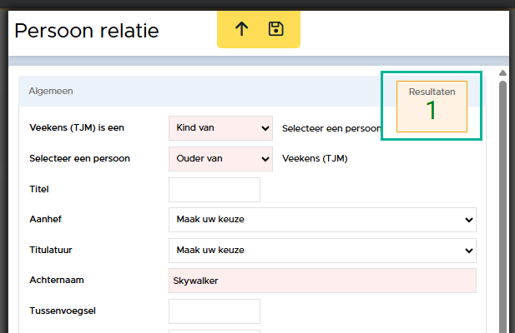Save the person relation via floppy icon
The height and width of the screenshot is (333, 515).
click(276, 29)
